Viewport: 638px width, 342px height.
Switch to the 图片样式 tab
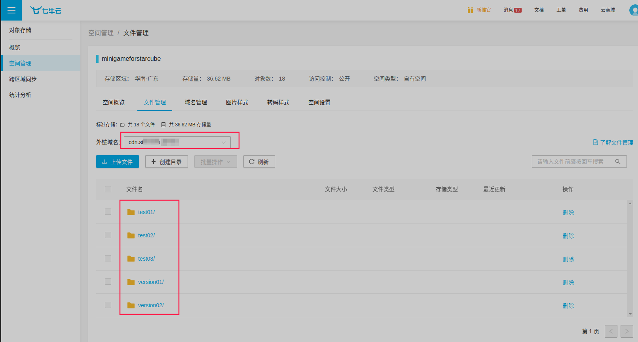coord(237,102)
